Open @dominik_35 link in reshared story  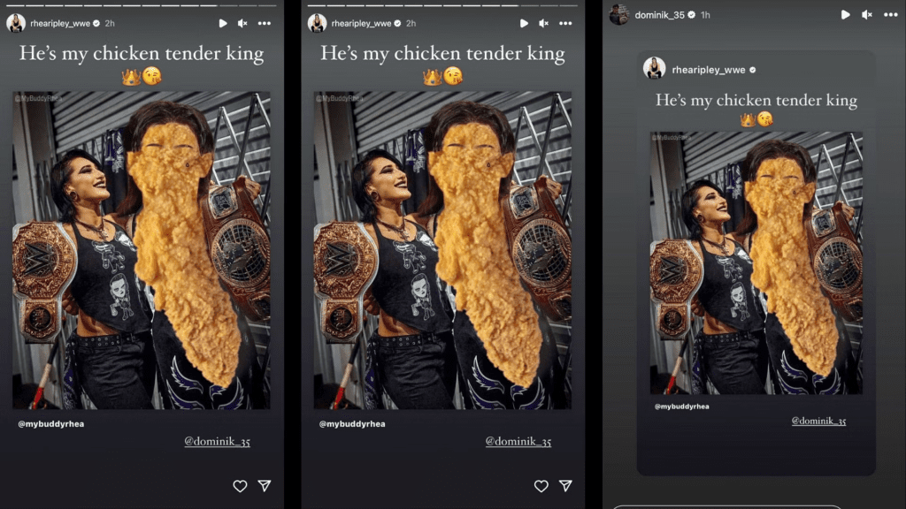pyautogui.click(x=818, y=421)
